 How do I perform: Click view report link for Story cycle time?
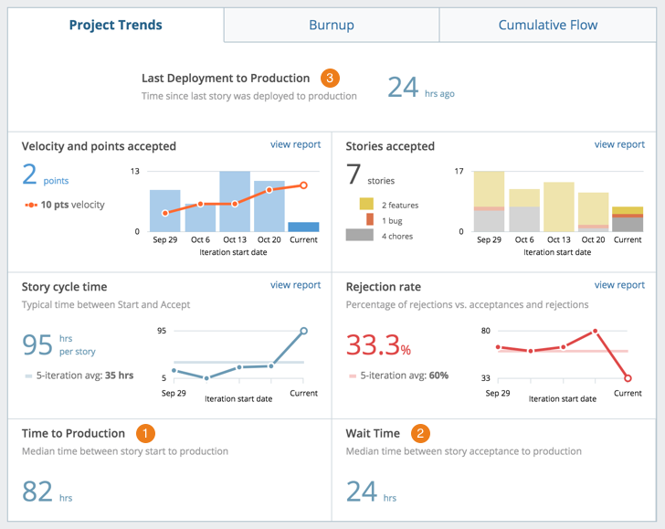(x=295, y=285)
